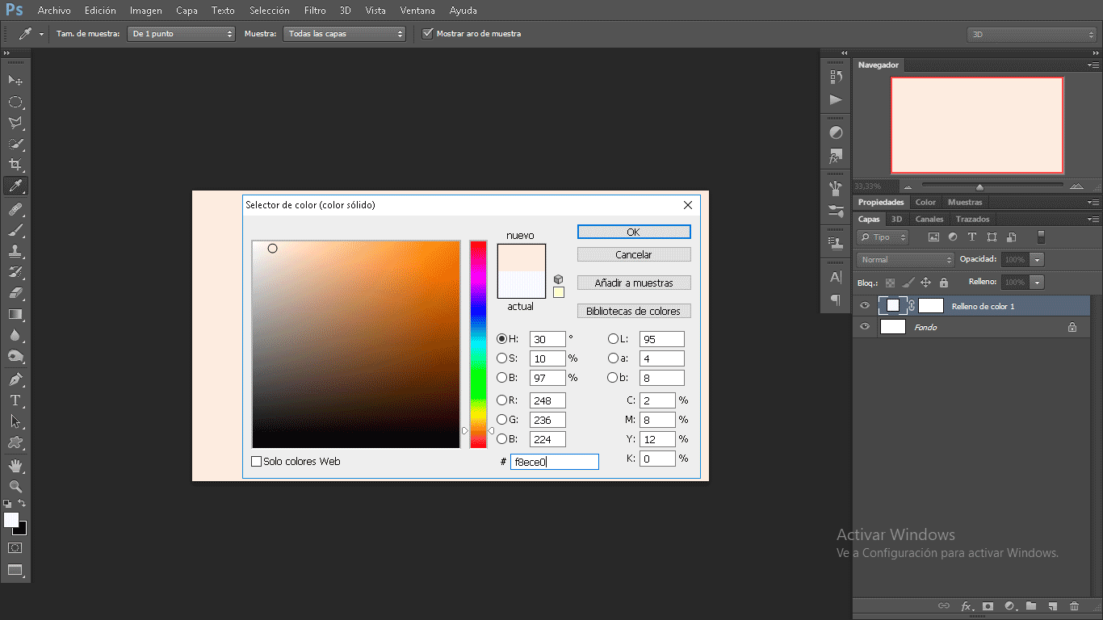Screen dimensions: 1103x620
Task: Select the Eyedropper tool in toolbox
Action: pyautogui.click(x=15, y=186)
